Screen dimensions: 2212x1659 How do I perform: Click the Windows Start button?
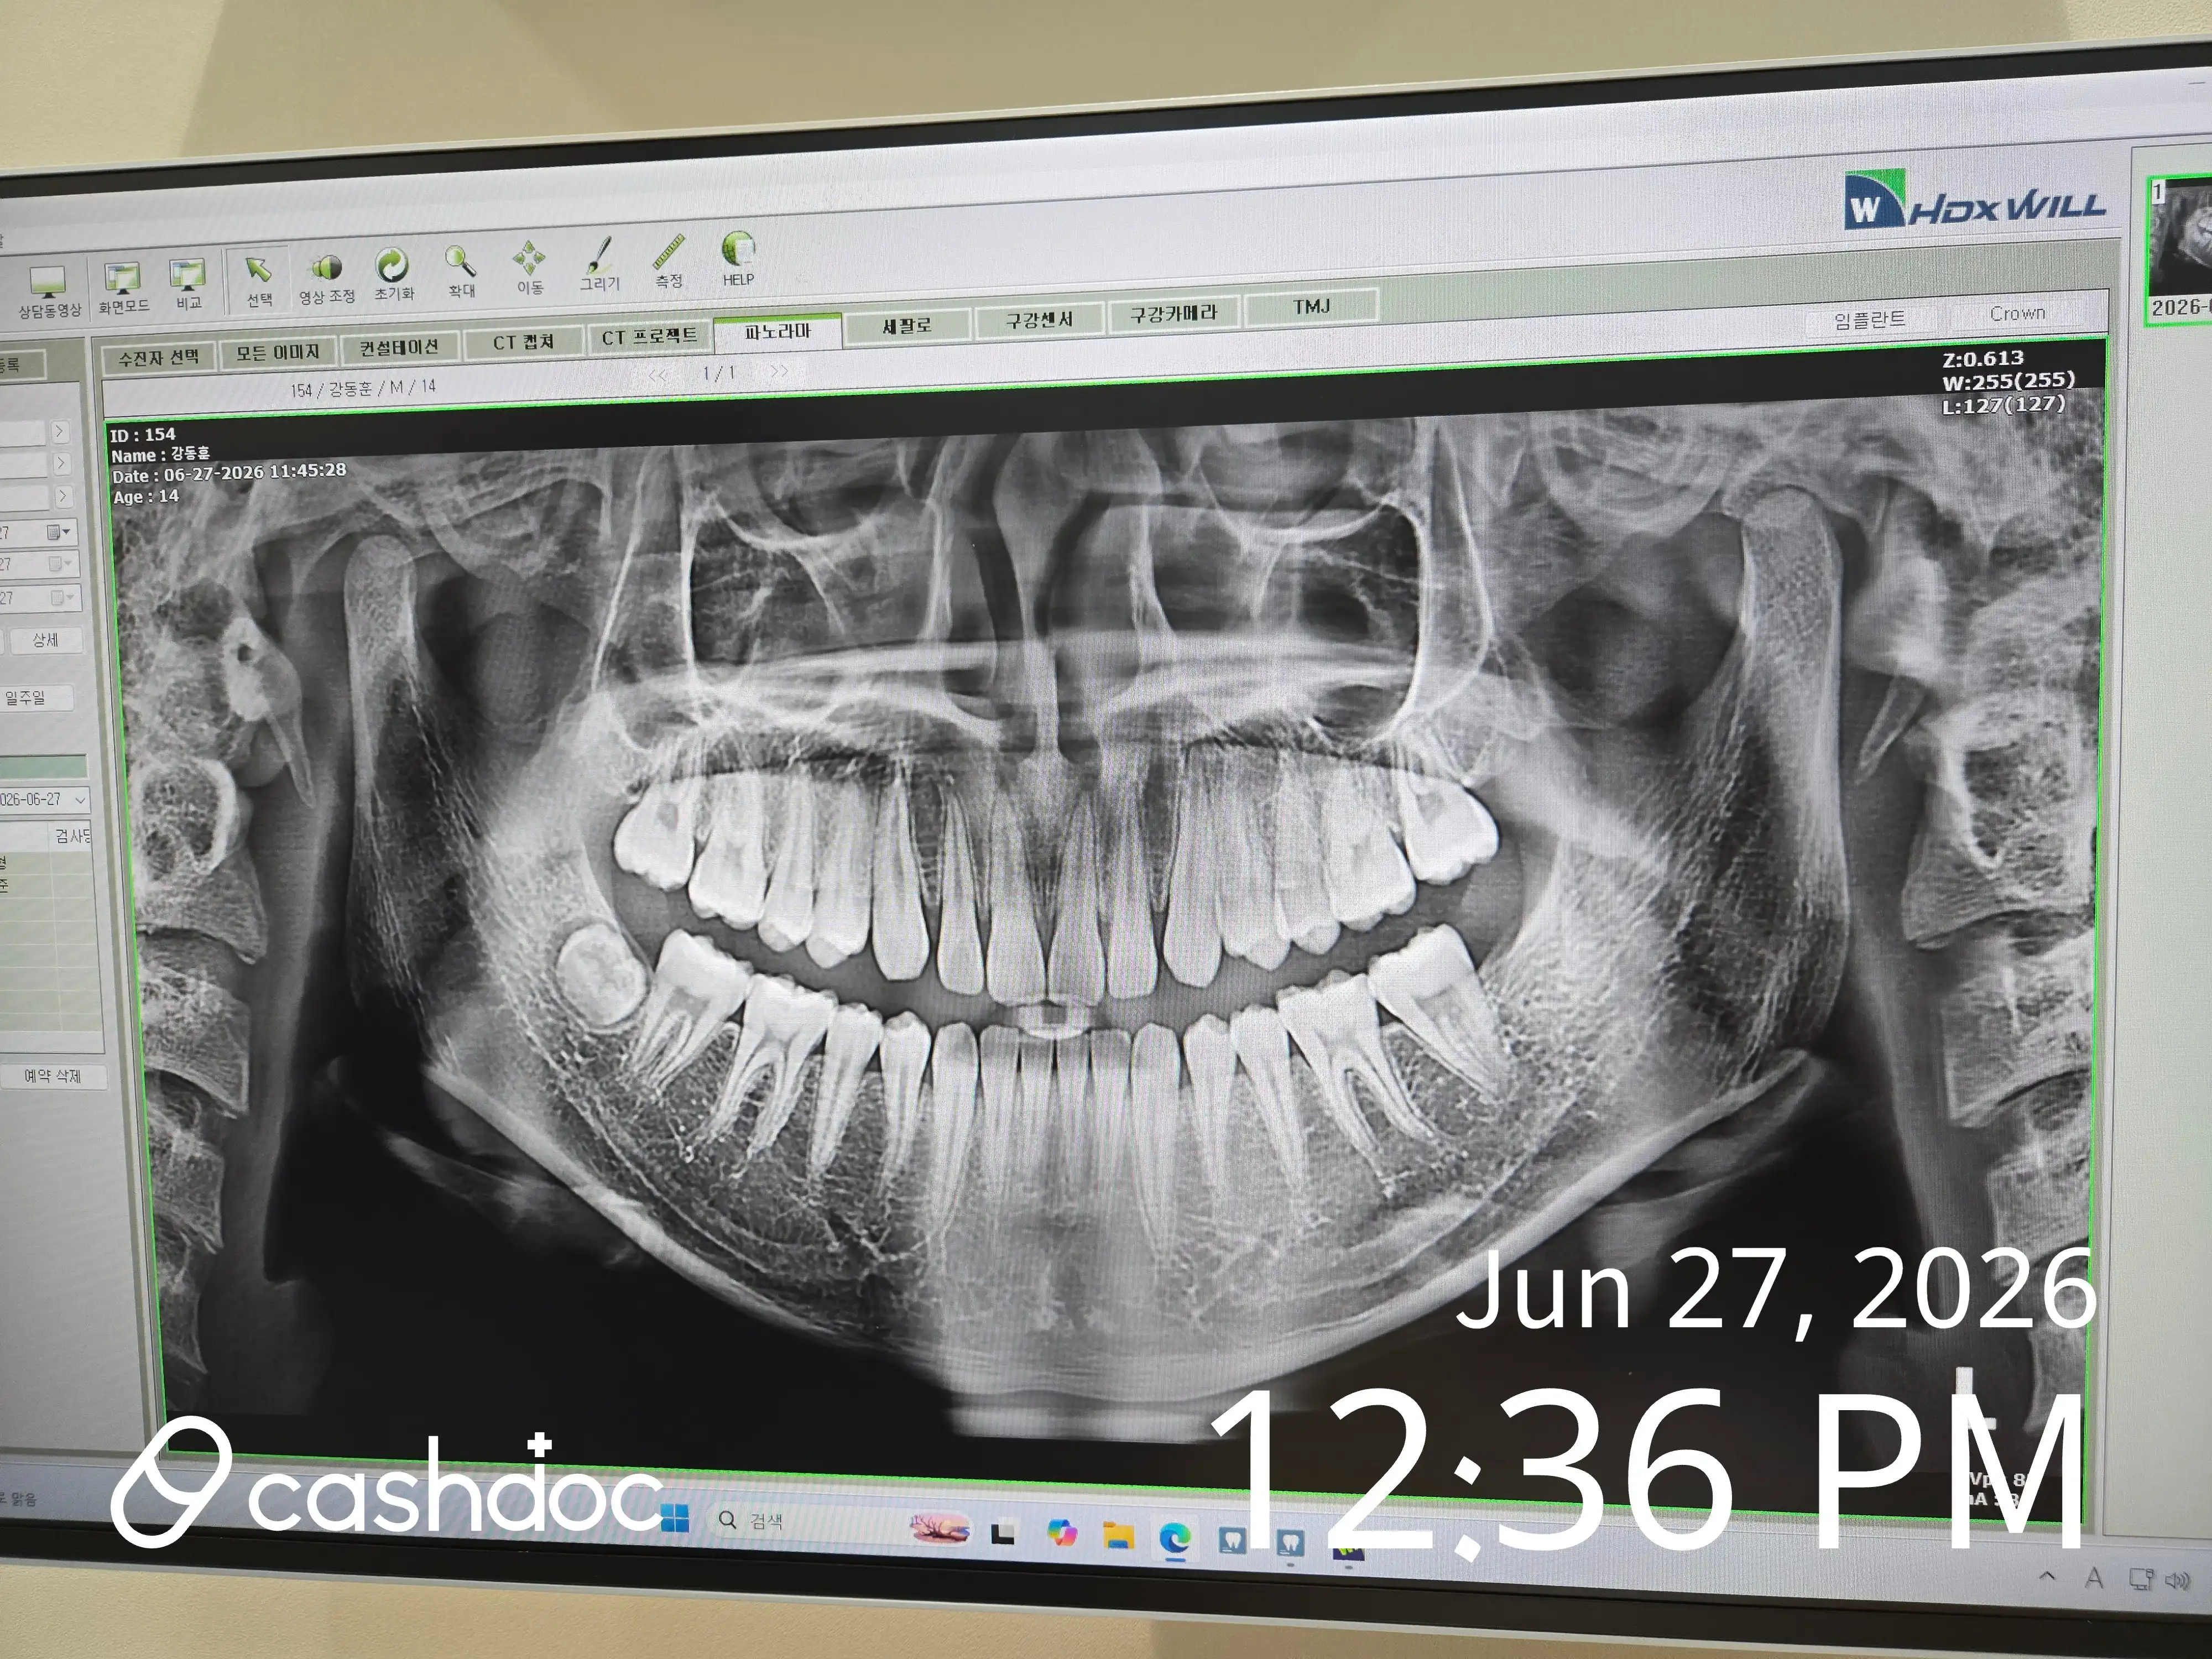click(x=676, y=1517)
